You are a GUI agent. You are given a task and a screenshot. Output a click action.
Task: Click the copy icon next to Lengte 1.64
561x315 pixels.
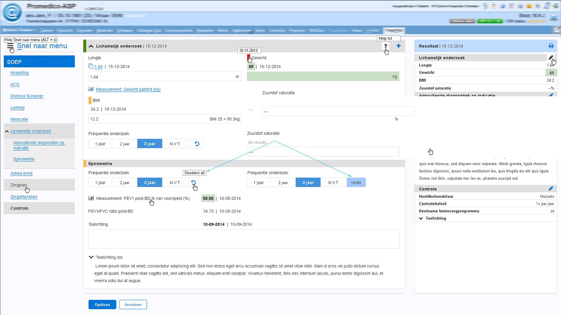91,66
